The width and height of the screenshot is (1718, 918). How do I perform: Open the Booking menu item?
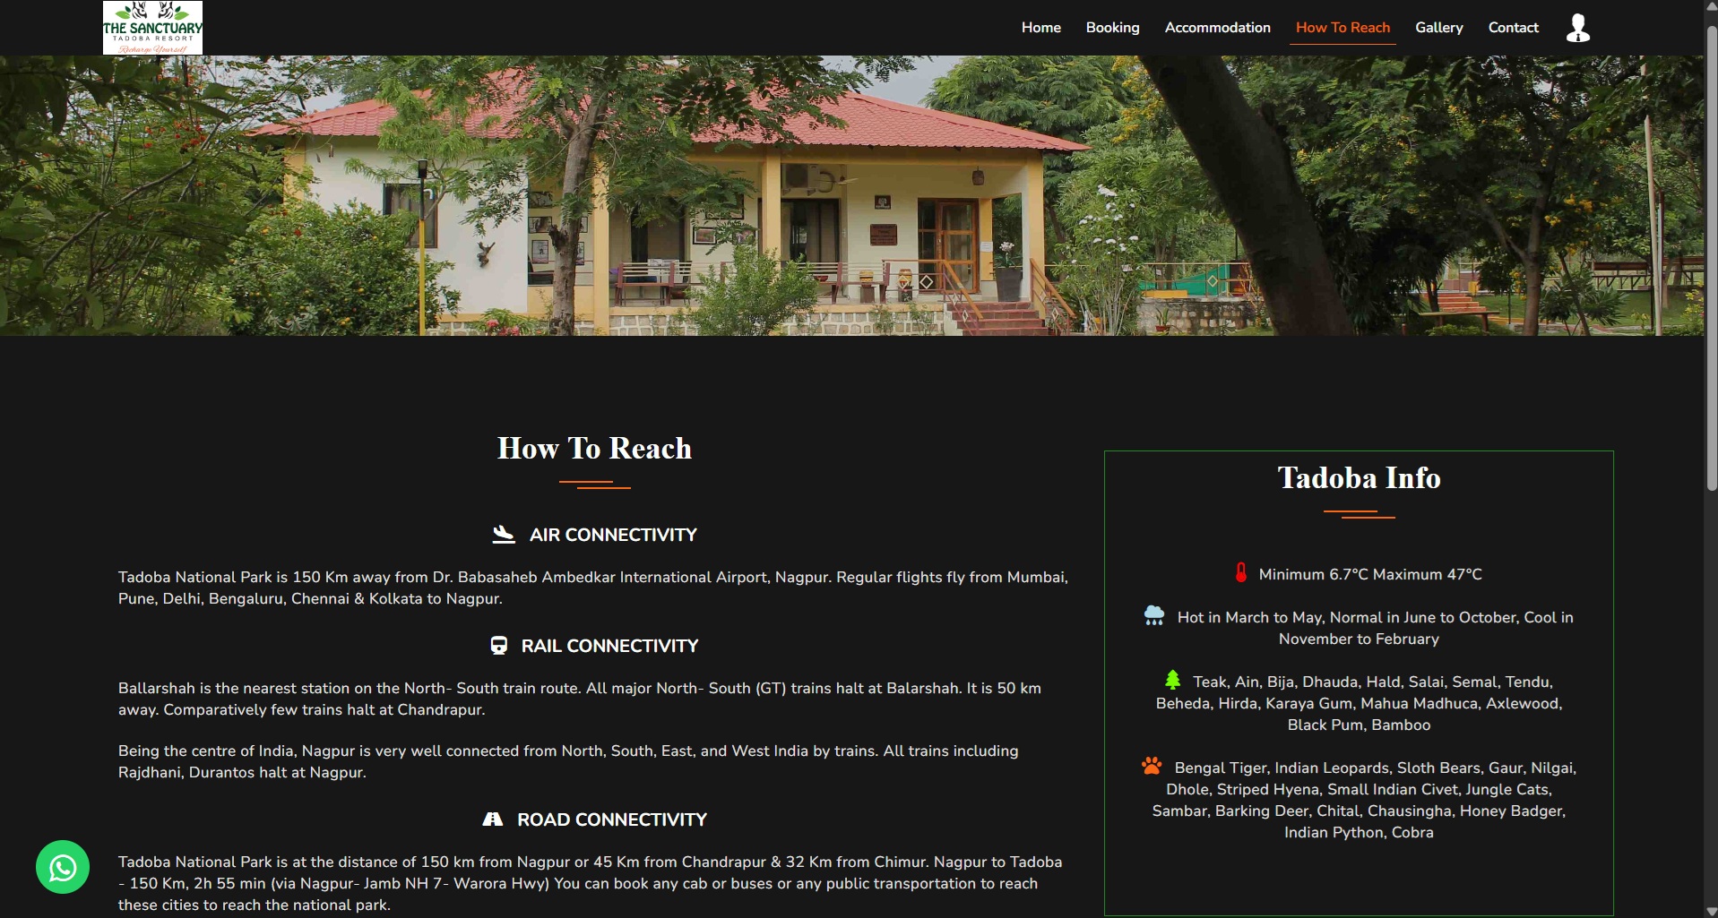(1112, 28)
